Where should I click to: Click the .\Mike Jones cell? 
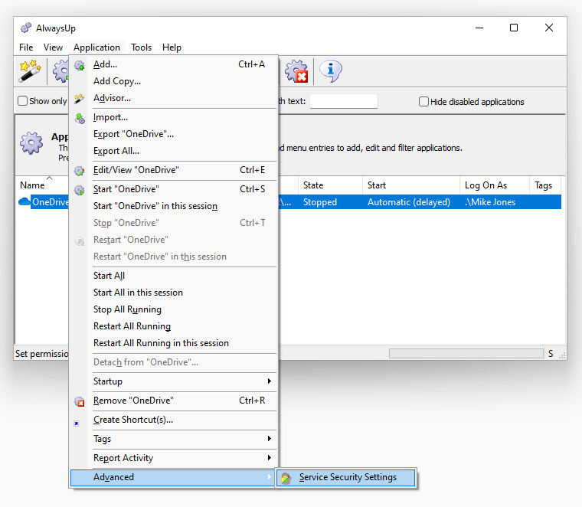tap(490, 202)
